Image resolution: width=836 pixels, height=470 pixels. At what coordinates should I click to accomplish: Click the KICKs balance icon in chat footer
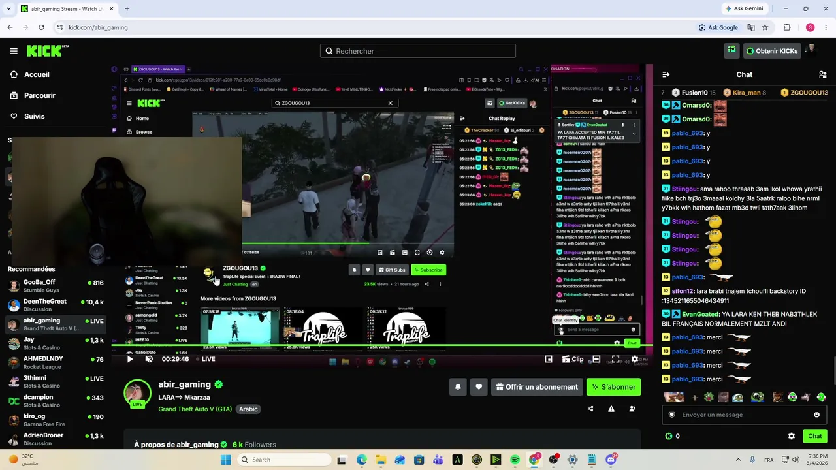(x=668, y=436)
